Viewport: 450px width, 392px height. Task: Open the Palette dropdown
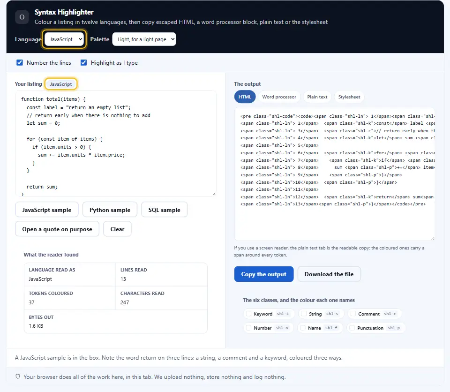[x=144, y=39]
